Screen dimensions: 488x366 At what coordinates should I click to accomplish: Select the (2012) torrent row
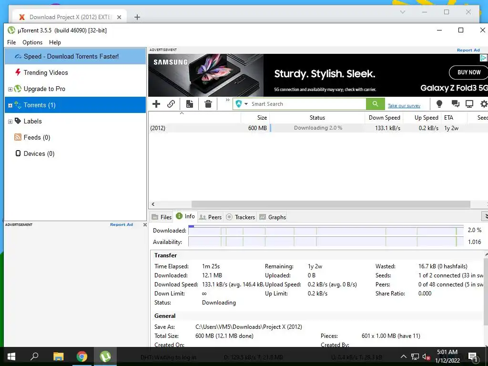click(x=318, y=128)
